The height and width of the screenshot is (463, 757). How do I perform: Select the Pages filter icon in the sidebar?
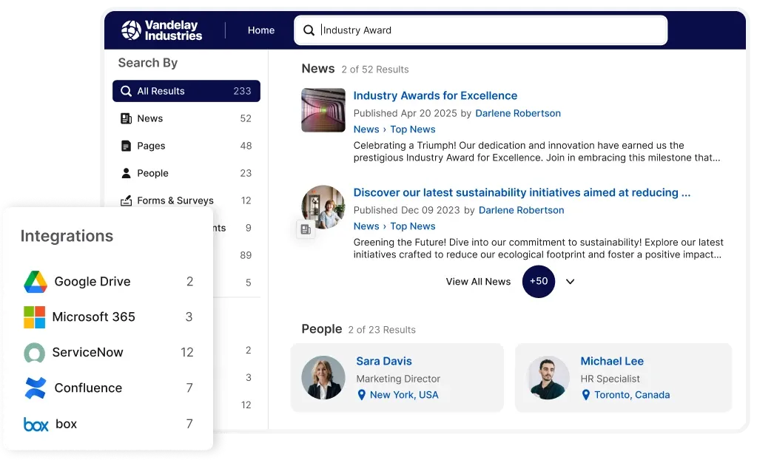click(126, 146)
